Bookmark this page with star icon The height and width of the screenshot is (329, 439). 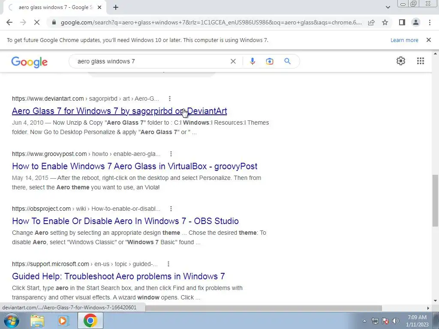(x=385, y=22)
